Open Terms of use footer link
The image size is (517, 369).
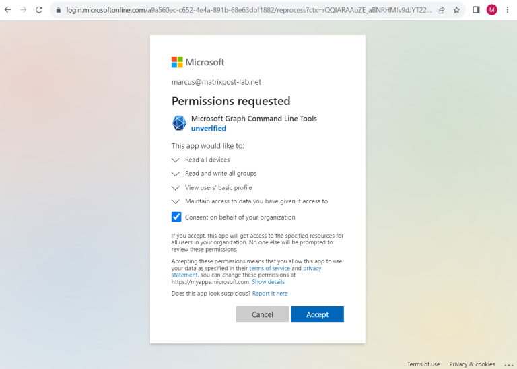423,364
